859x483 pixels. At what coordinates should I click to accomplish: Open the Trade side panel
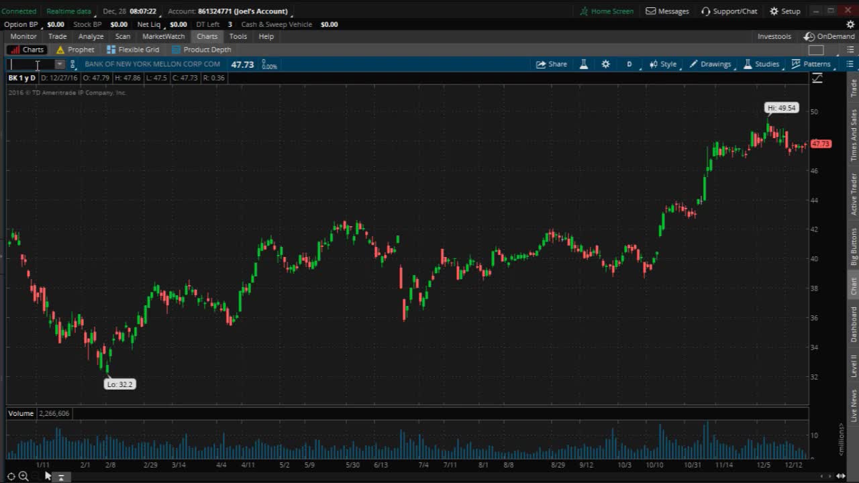click(854, 88)
